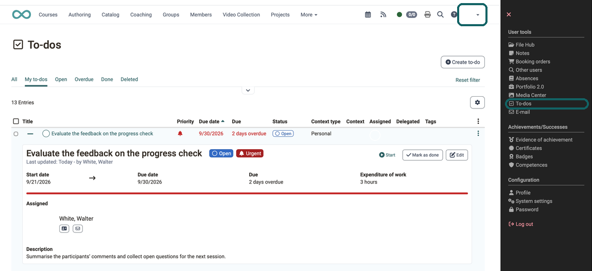
Task: Open Catalog in navigation
Action: pos(110,15)
